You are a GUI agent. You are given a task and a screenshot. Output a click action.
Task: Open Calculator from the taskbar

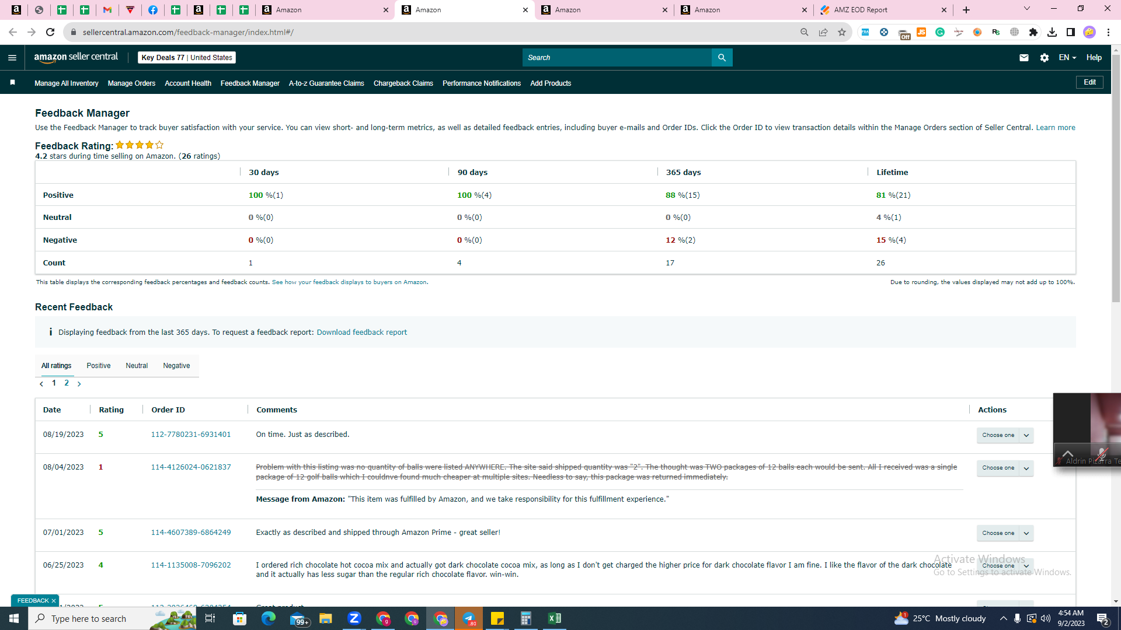[526, 618]
